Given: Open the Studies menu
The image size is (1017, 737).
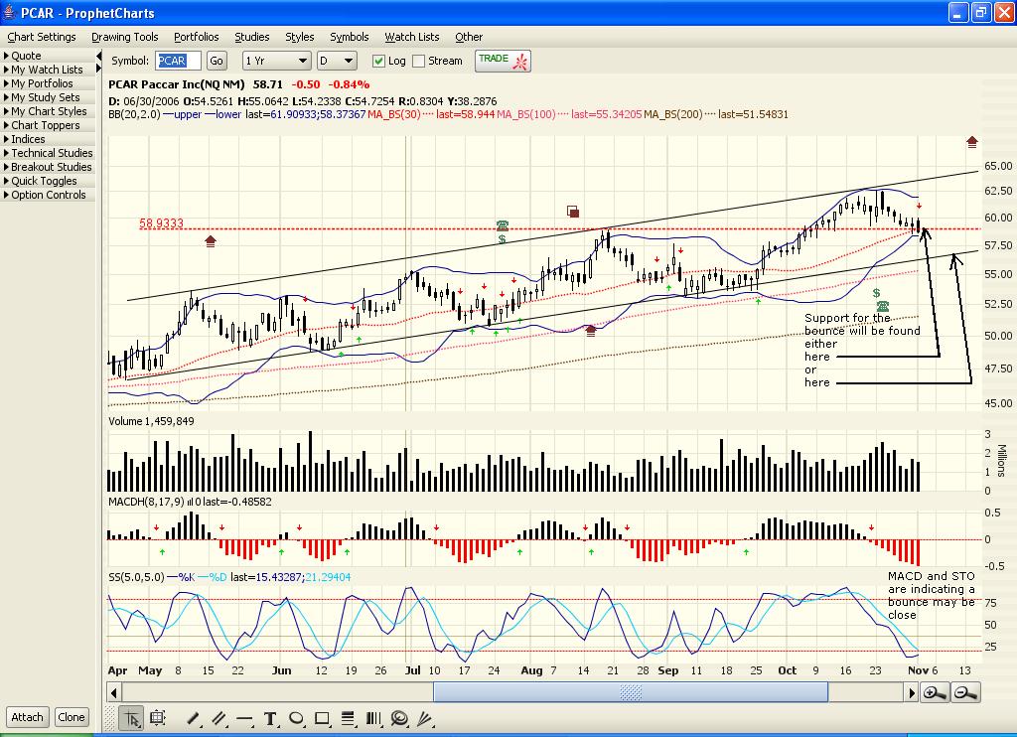Looking at the screenshot, I should 251,37.
